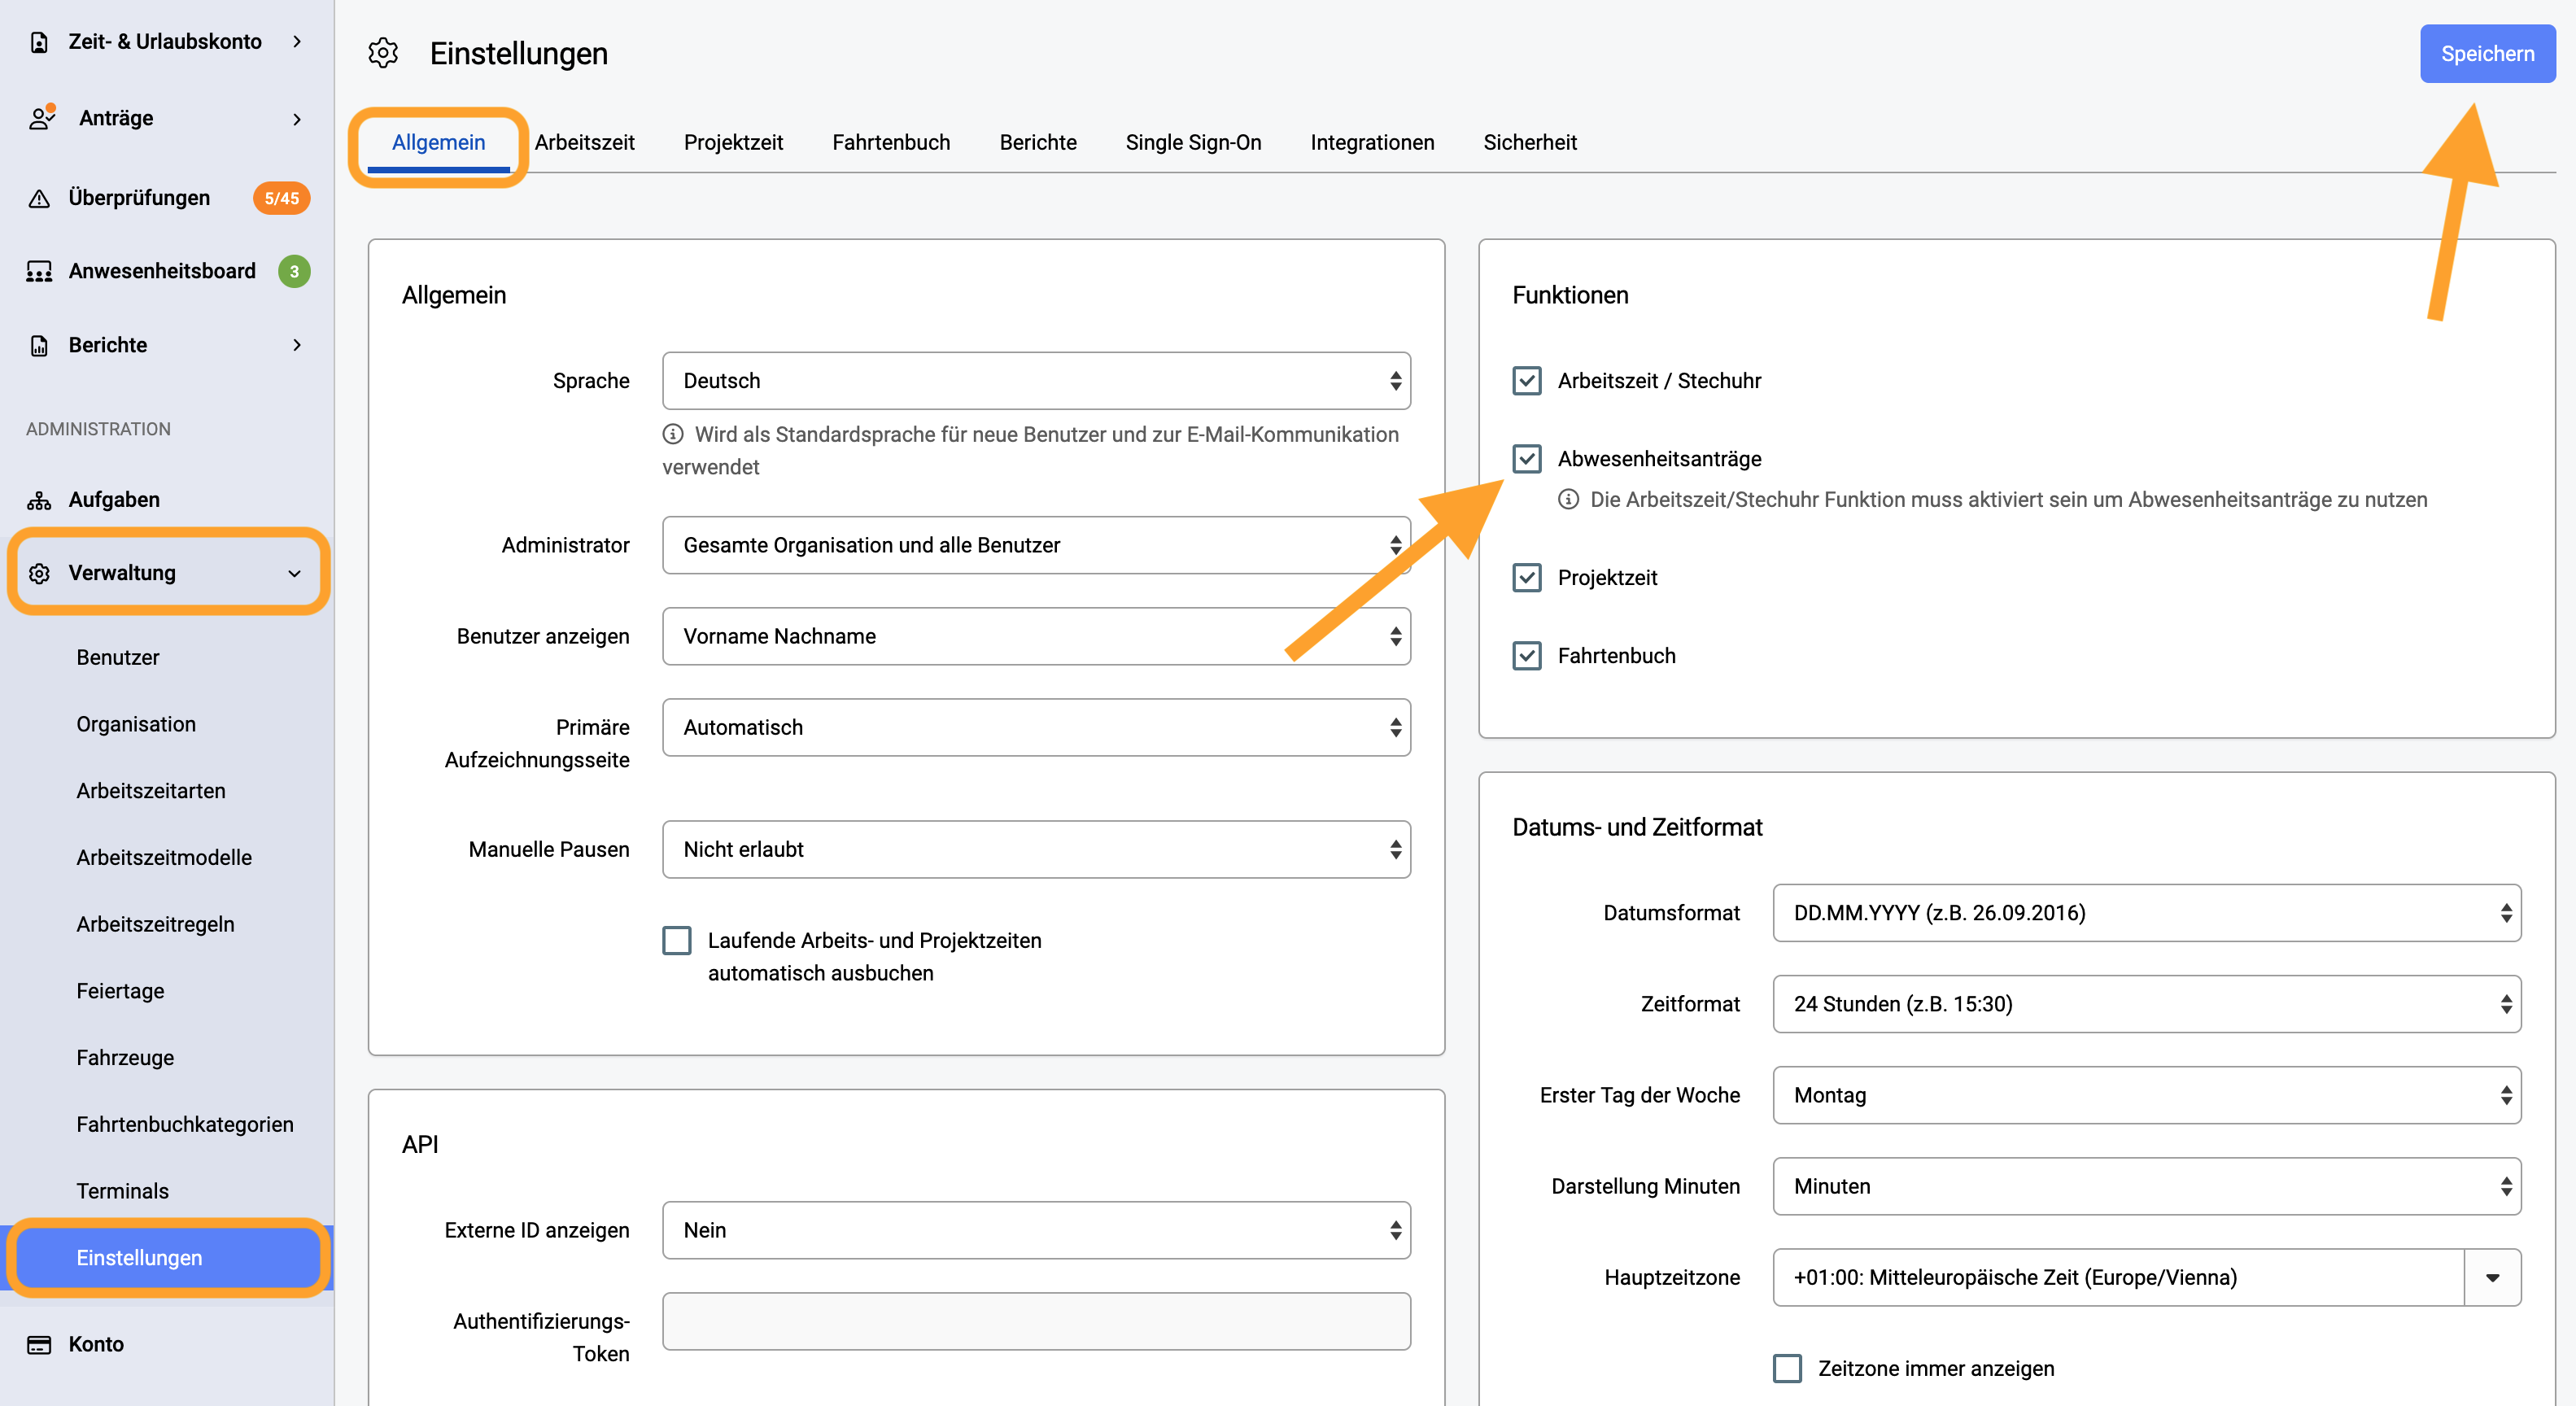Toggle the Abwesenheitsanträge checkbox

[1526, 459]
